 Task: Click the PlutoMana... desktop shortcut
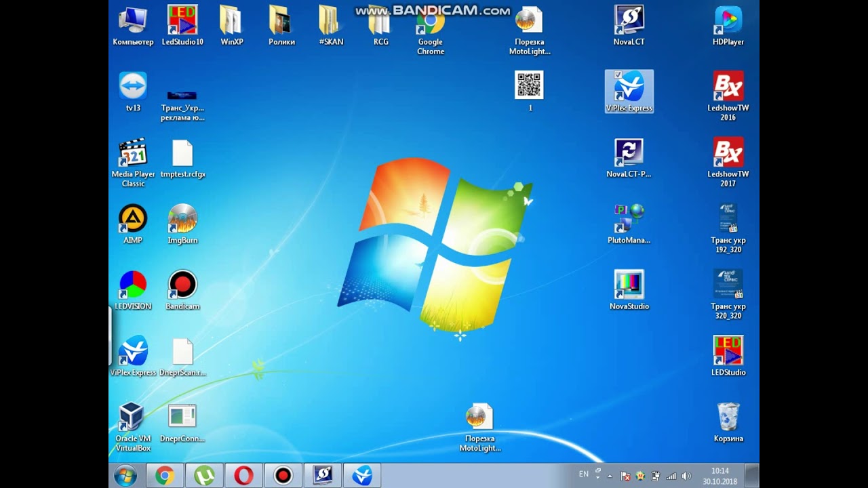[x=629, y=224]
